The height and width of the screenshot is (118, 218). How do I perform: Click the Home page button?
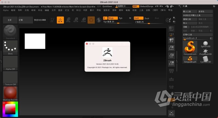pyautogui.click(x=10, y=20)
